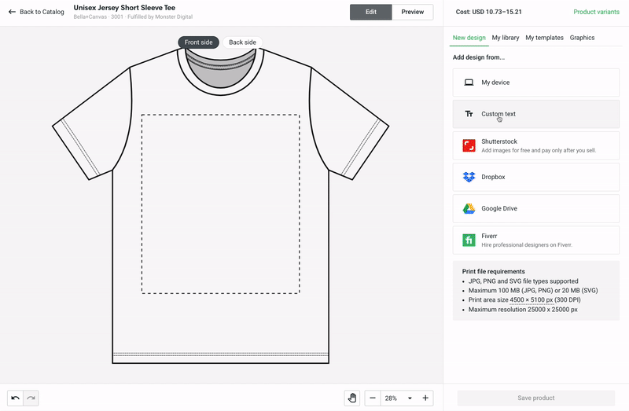The image size is (629, 411).
Task: Add design from Google Drive
Action: coord(536,208)
